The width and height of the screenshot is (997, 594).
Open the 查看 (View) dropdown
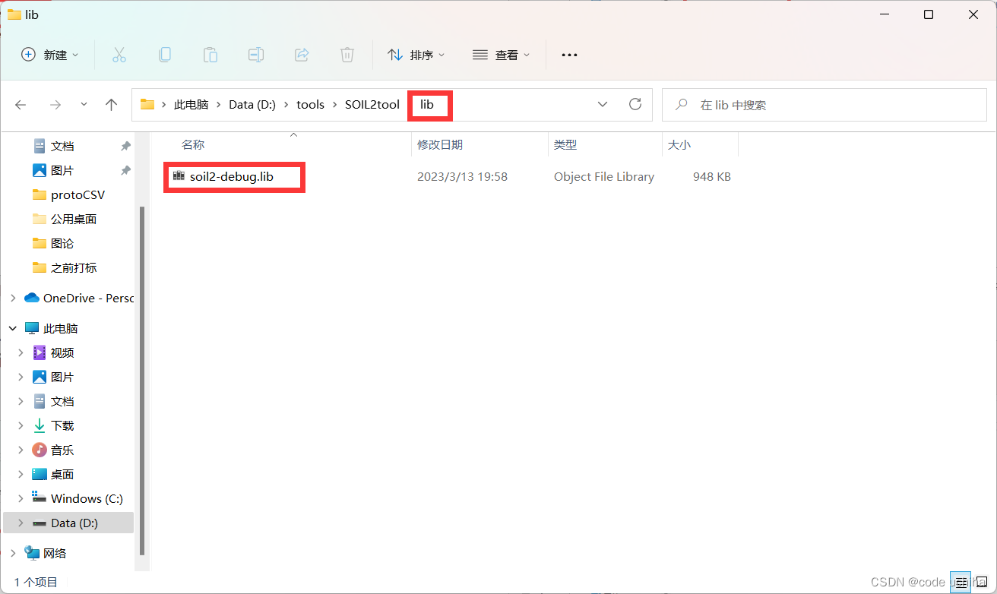click(x=502, y=55)
